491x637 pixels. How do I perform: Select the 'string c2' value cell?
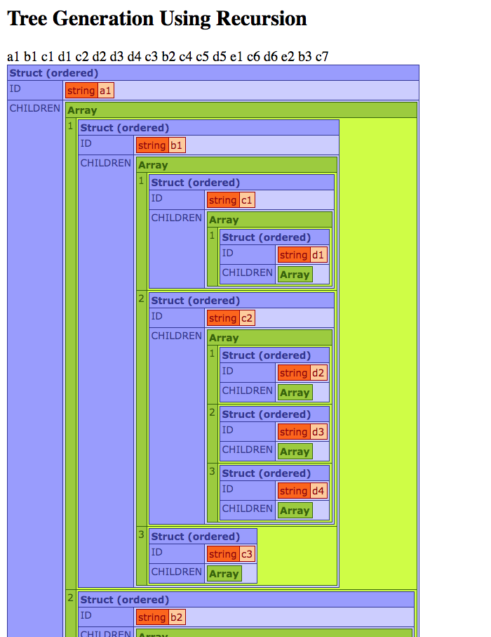pos(231,317)
